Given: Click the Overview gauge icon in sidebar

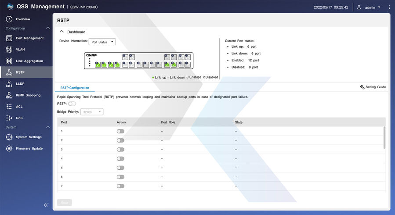Looking at the screenshot, I should click(x=9, y=19).
